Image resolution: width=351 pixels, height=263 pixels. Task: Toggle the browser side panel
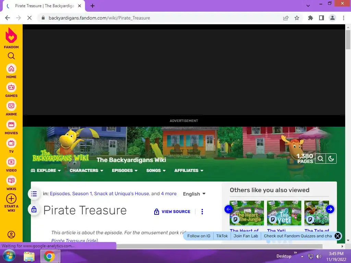click(322, 18)
